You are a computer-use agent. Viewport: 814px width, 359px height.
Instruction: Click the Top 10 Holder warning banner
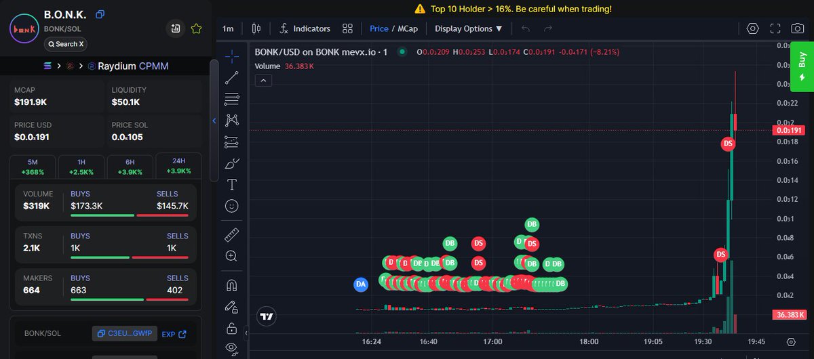click(x=512, y=9)
